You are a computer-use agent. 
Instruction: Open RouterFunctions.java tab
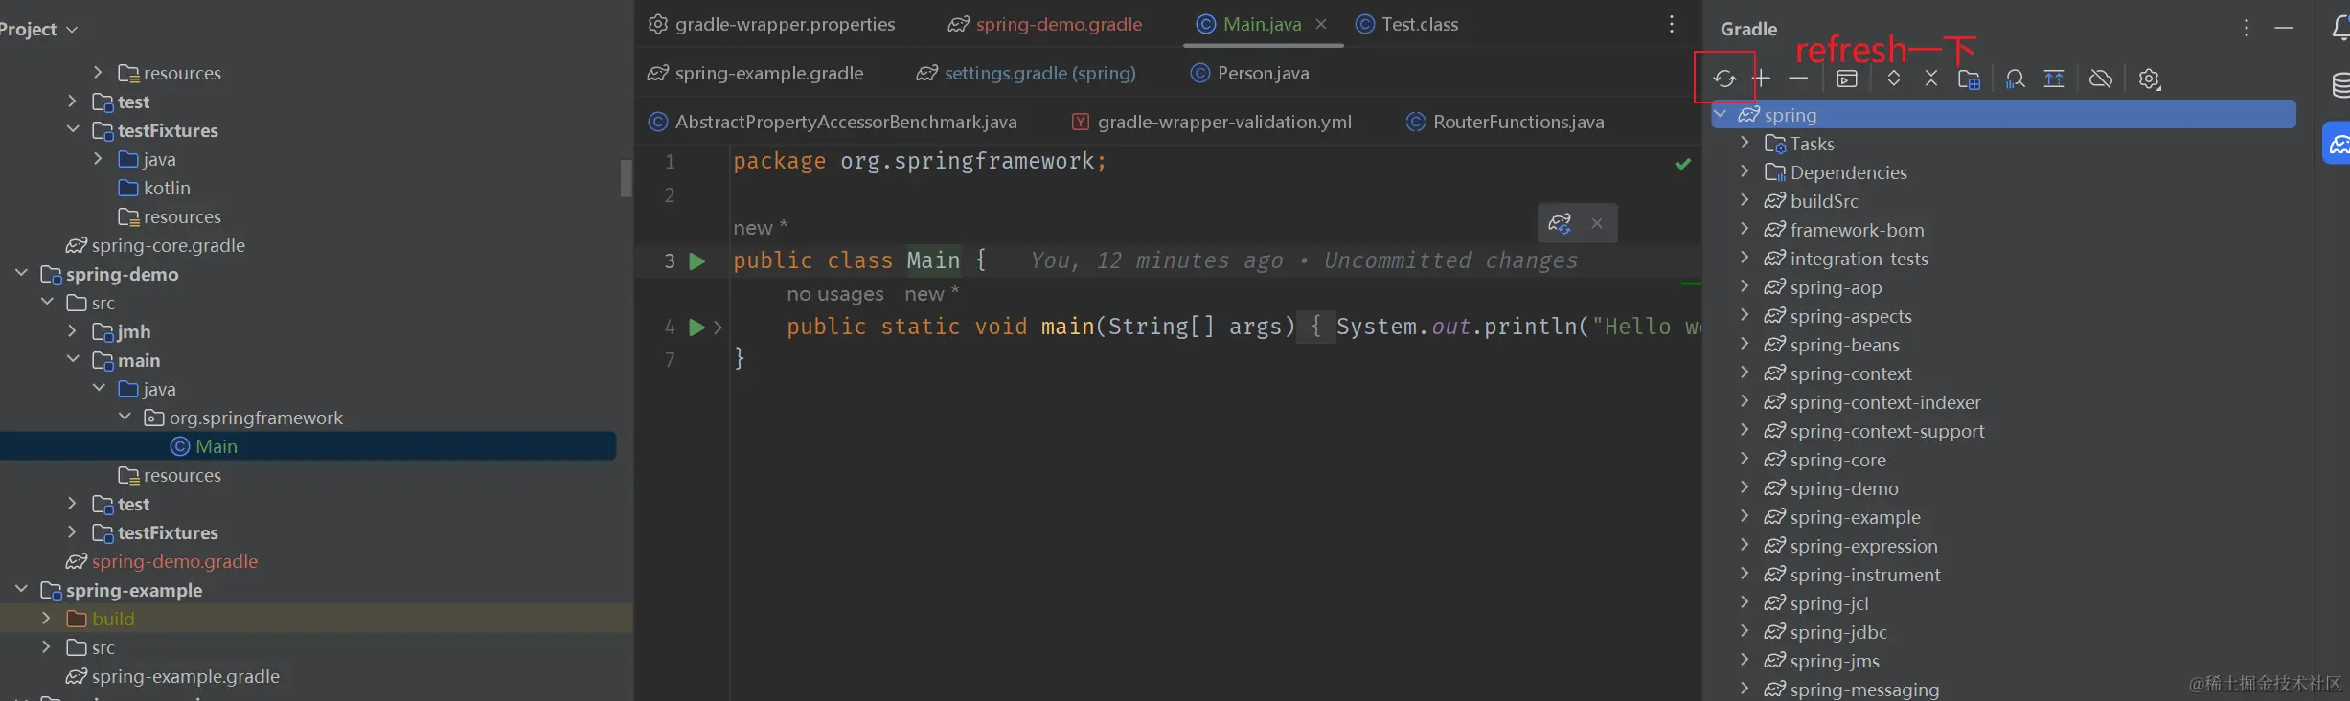[1505, 123]
